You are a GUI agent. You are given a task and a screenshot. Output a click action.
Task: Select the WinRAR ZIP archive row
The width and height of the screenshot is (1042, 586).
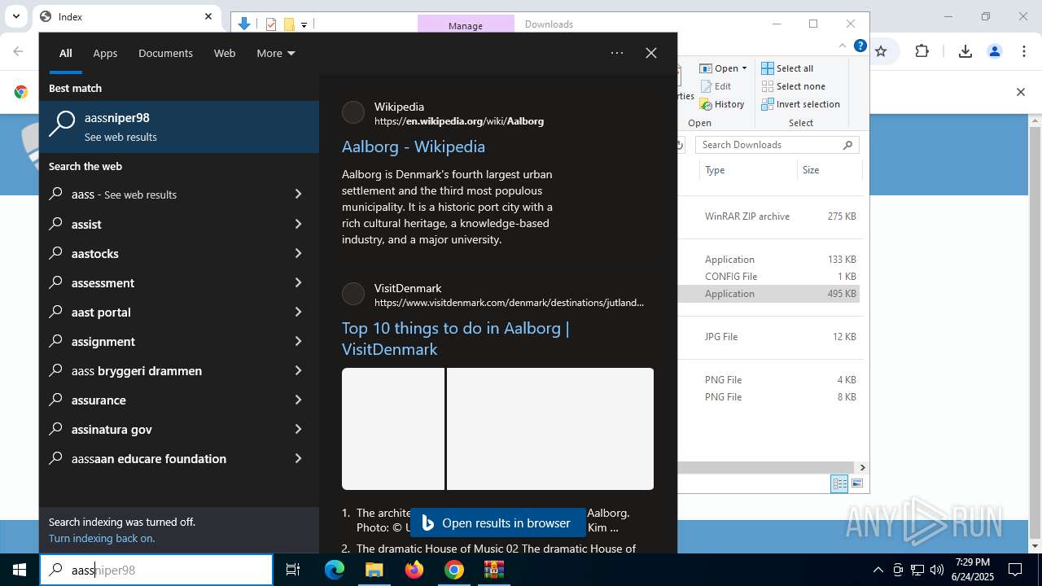(x=768, y=216)
